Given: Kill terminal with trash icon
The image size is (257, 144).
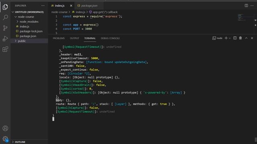Looking at the screenshot, I should coord(241,38).
